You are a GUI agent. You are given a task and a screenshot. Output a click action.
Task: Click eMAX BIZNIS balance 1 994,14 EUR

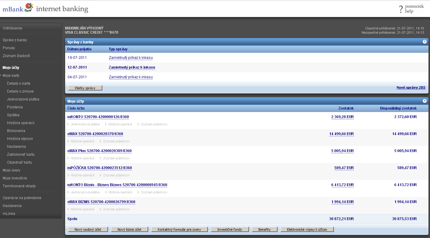[x=342, y=202]
